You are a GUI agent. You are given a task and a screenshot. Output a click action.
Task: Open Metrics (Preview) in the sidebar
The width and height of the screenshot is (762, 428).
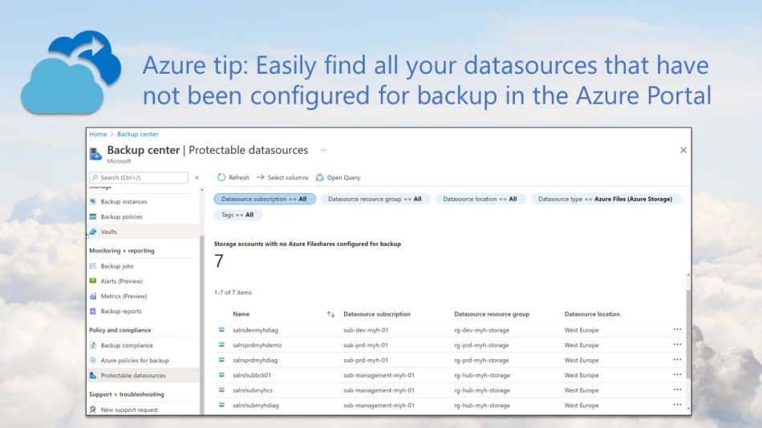pos(124,297)
